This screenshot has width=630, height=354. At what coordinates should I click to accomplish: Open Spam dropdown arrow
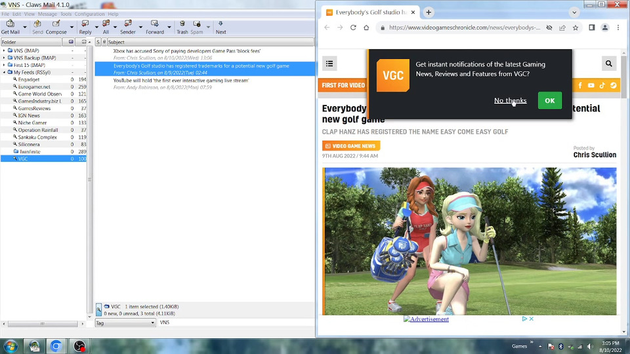point(208,28)
